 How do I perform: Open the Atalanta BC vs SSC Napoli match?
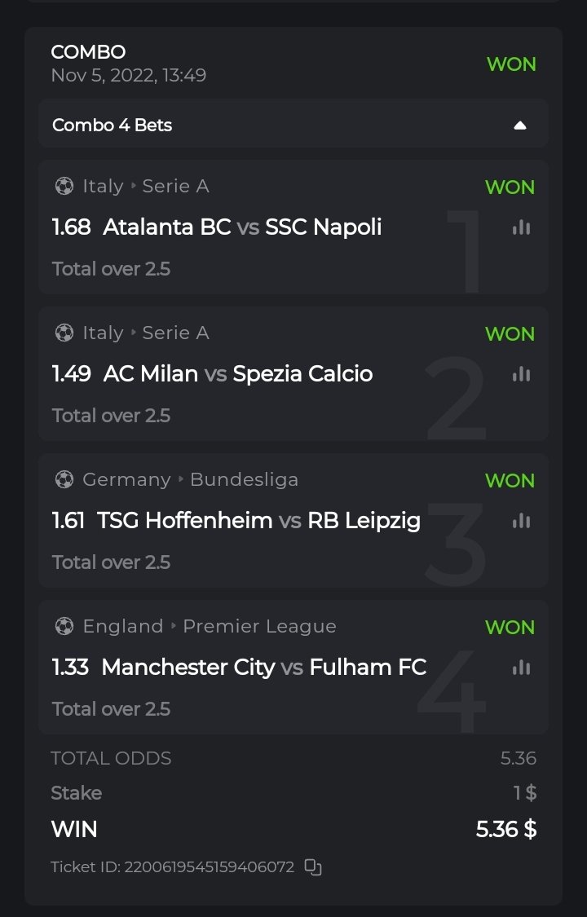tap(242, 227)
